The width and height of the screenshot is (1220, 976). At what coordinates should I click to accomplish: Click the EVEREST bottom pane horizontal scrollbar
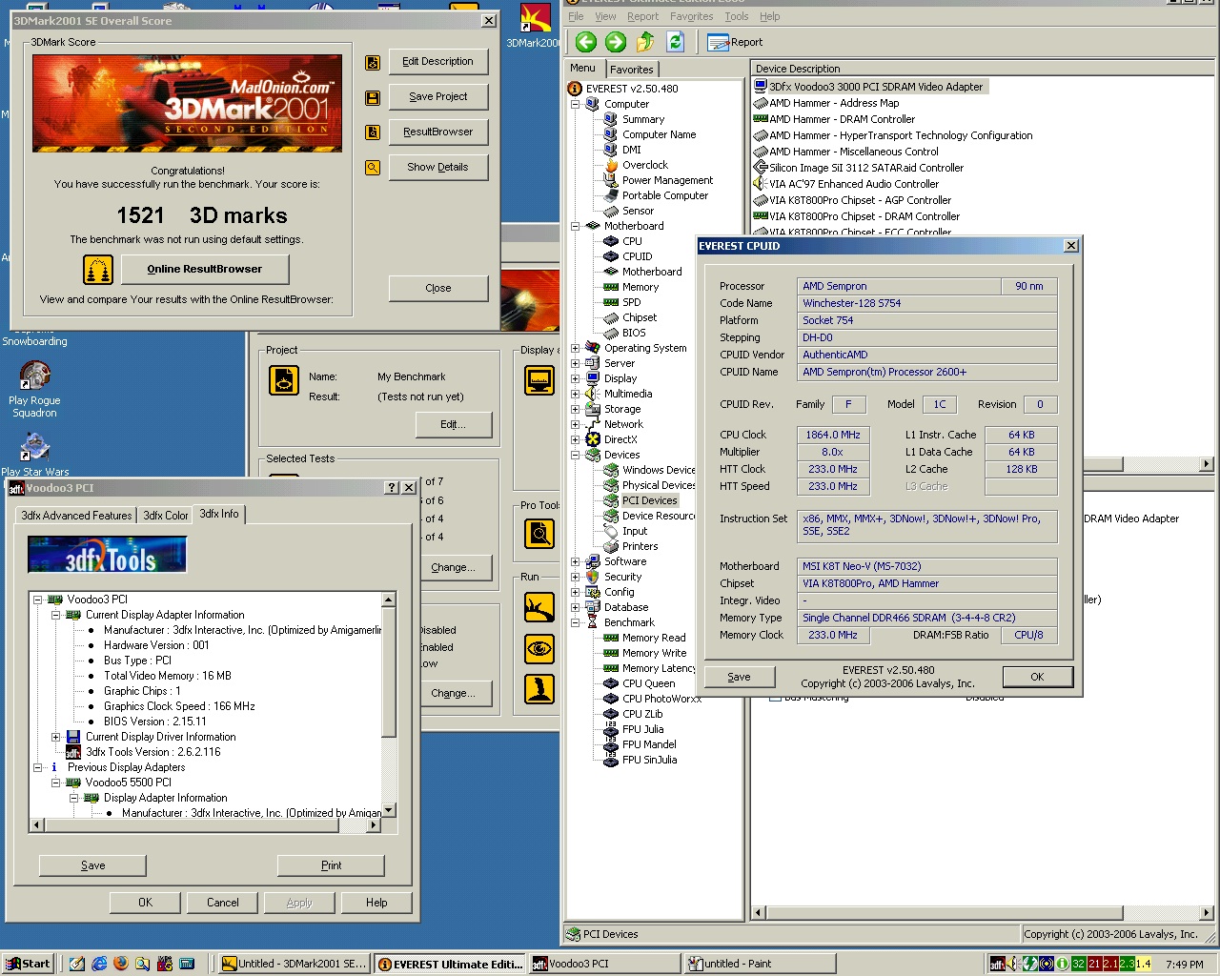tap(982, 912)
